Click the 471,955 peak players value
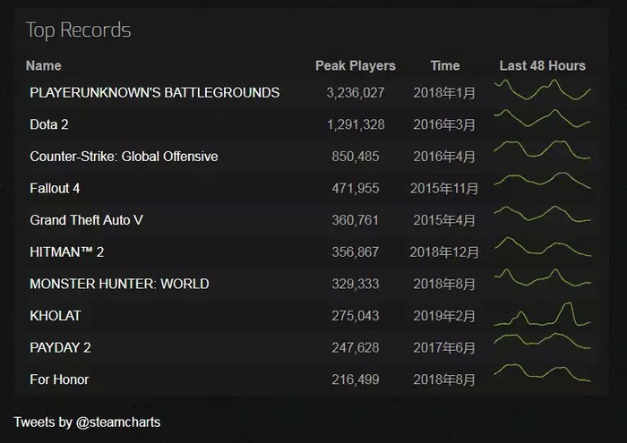627x443 pixels. (355, 189)
